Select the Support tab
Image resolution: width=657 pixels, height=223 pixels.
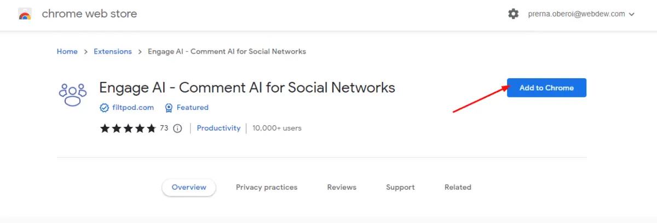click(x=400, y=187)
